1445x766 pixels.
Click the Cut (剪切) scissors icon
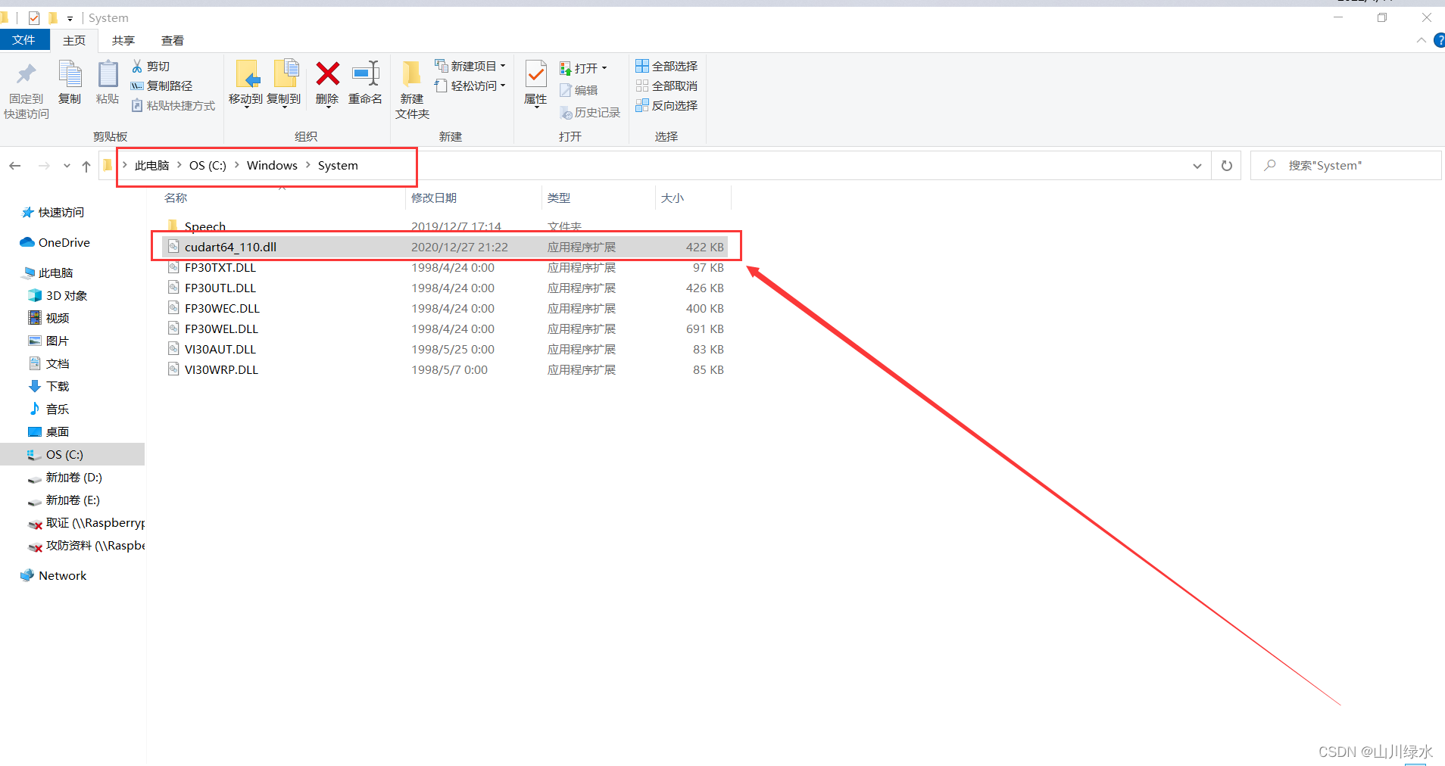click(x=137, y=67)
